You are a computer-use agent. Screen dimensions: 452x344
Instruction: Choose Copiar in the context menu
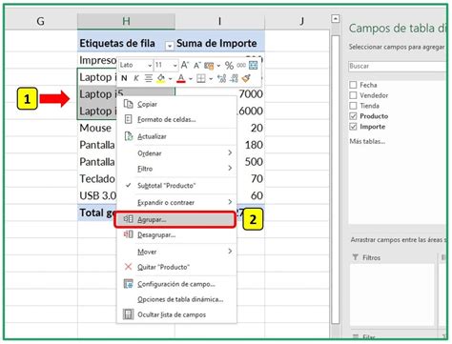click(x=176, y=104)
